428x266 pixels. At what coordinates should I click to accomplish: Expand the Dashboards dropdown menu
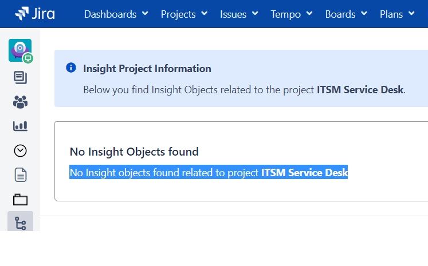pos(116,14)
